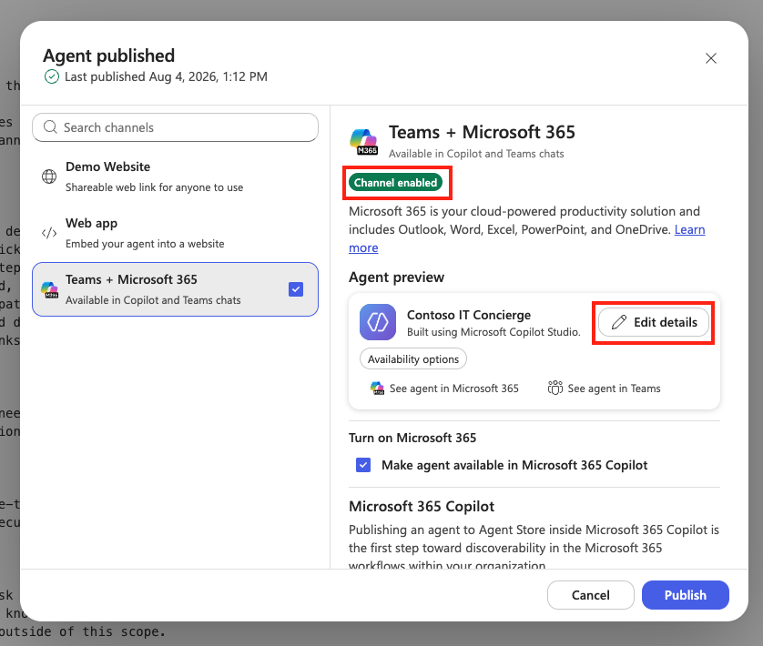This screenshot has height=646, width=763.
Task: Uncheck the Teams + Microsoft 365 channel checkbox
Action: click(x=296, y=289)
